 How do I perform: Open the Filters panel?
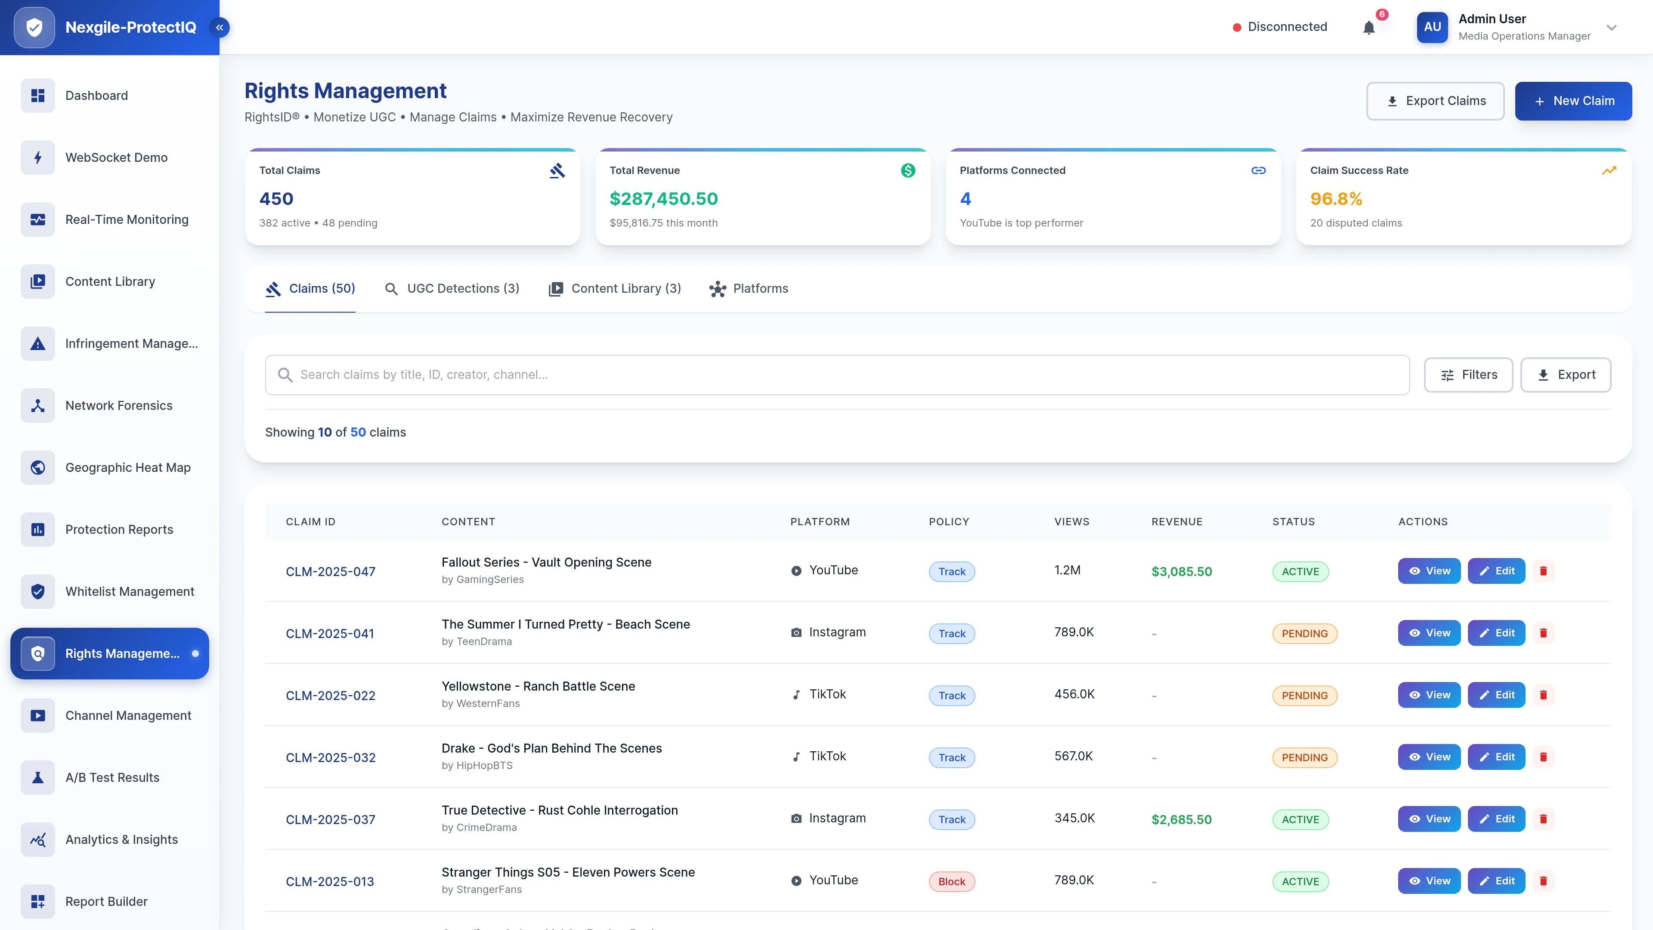pyautogui.click(x=1469, y=375)
